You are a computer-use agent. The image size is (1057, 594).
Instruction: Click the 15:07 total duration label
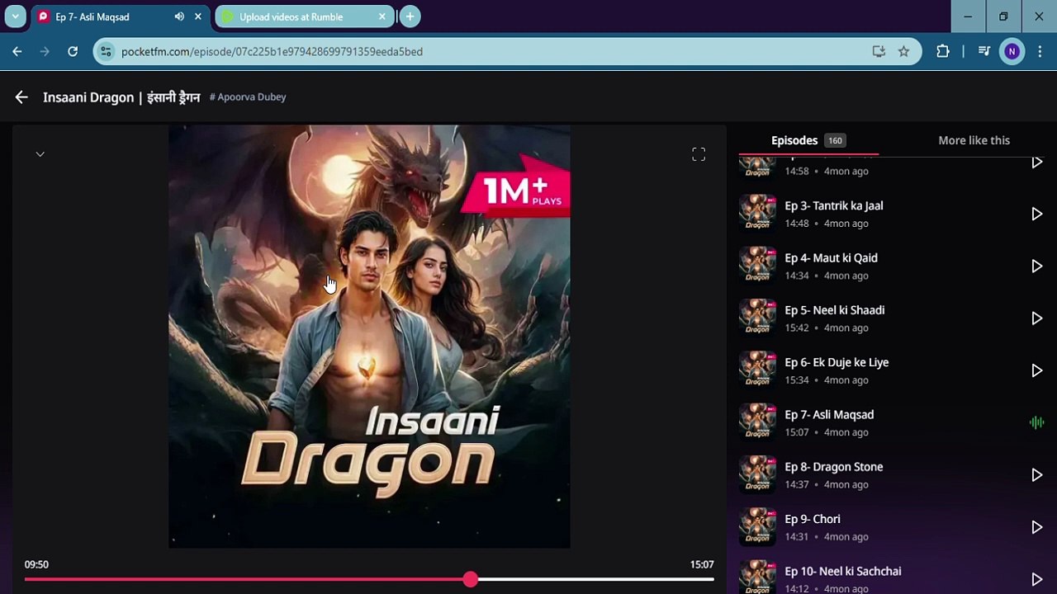tap(702, 564)
